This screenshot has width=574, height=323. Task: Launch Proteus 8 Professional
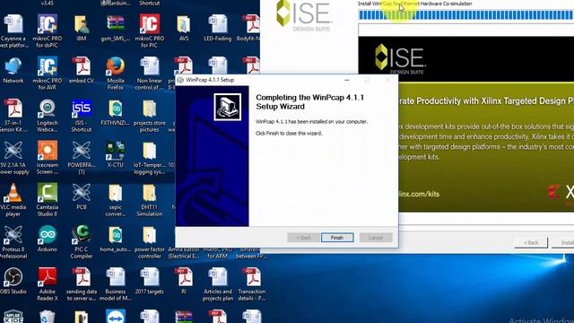point(13,242)
